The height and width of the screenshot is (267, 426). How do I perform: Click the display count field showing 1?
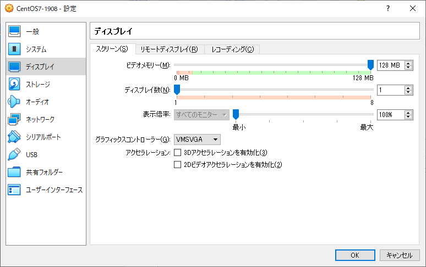pyautogui.click(x=391, y=90)
